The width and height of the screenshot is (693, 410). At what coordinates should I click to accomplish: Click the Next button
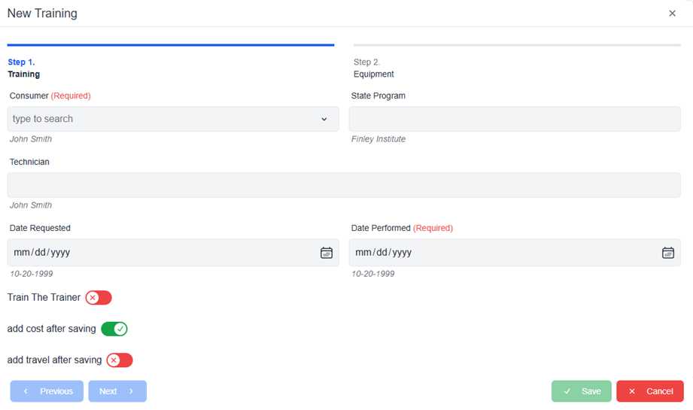pos(117,391)
